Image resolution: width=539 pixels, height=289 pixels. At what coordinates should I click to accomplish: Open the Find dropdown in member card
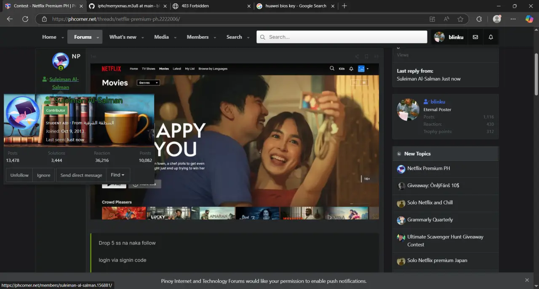click(117, 175)
